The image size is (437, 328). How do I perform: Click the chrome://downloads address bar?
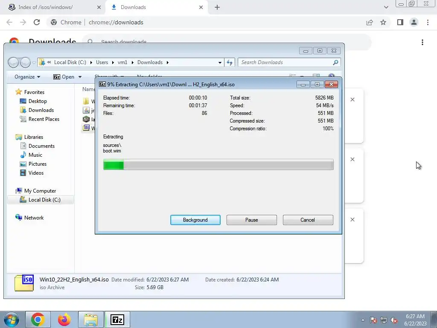206,22
